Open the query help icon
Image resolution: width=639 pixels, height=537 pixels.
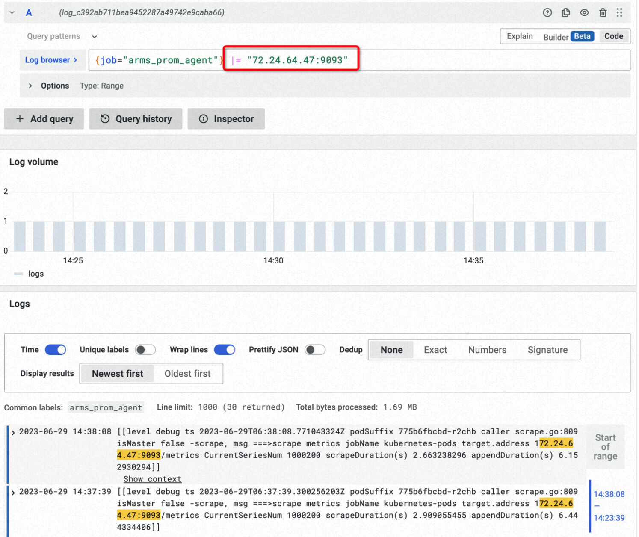(547, 12)
